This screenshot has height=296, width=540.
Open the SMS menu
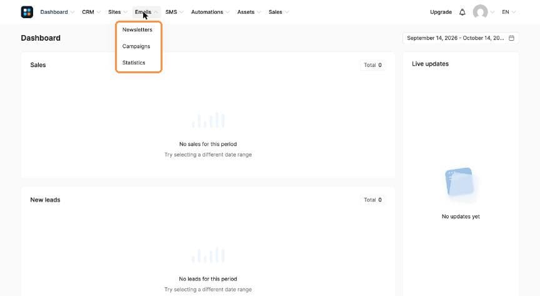(174, 12)
